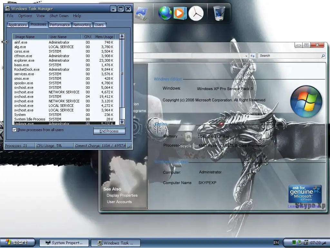Click the Commit Charge status entry
This screenshot has width=330, height=248.
(101, 146)
